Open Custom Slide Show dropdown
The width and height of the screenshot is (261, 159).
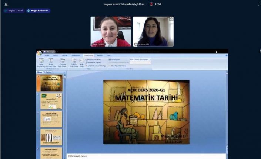(63, 63)
